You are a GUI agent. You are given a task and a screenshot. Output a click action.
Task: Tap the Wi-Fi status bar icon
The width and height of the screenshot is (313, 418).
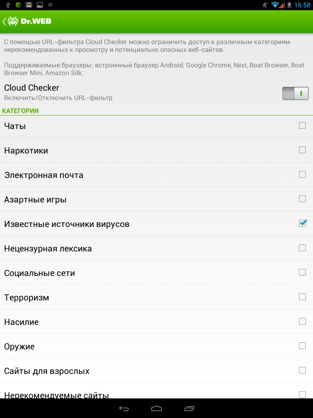(275, 5)
